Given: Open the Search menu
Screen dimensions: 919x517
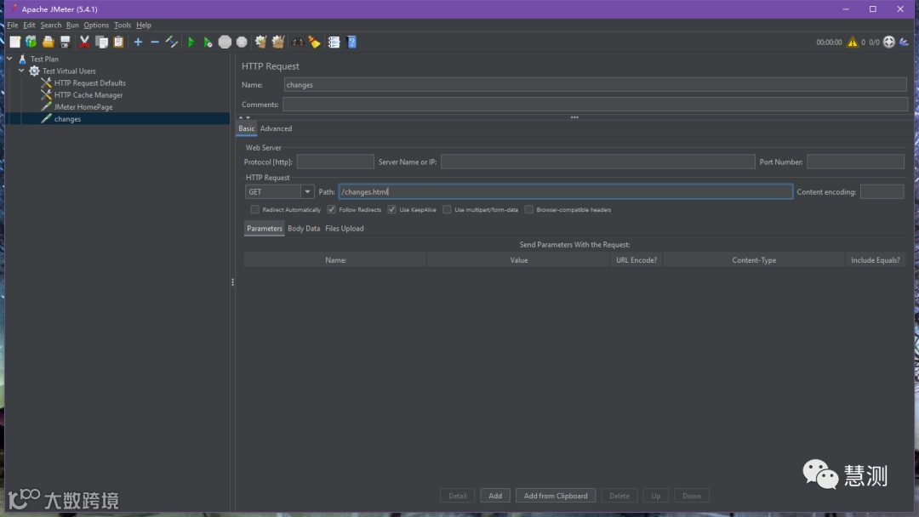Looking at the screenshot, I should (51, 26).
